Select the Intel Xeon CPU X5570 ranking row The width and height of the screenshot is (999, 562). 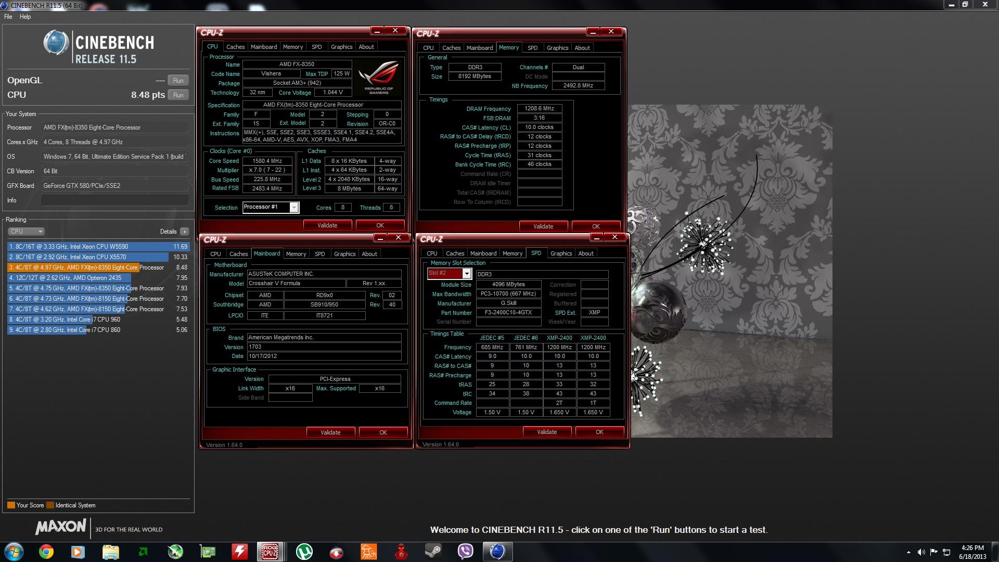coord(98,257)
